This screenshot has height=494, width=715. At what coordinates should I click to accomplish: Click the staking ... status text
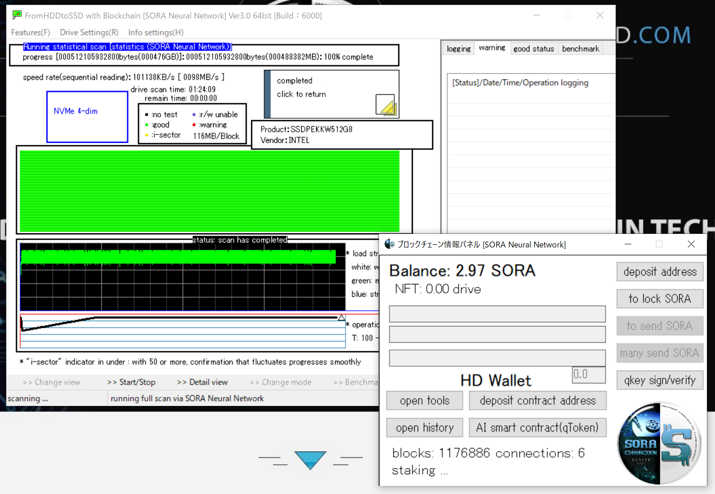[x=420, y=471]
